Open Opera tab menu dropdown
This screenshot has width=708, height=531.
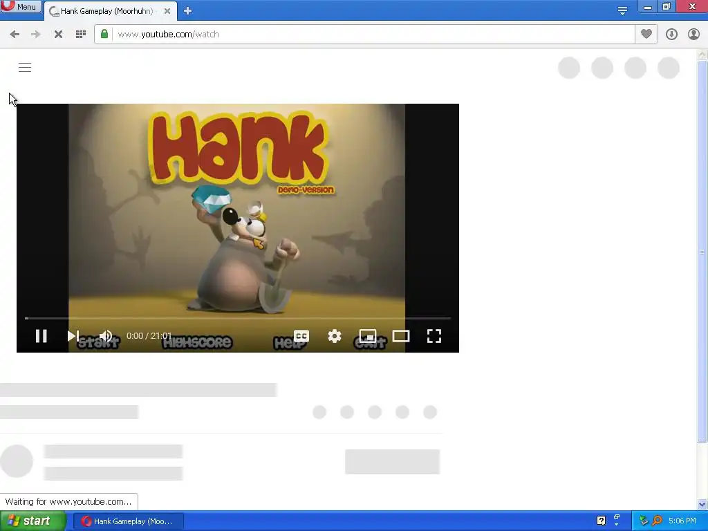click(622, 10)
